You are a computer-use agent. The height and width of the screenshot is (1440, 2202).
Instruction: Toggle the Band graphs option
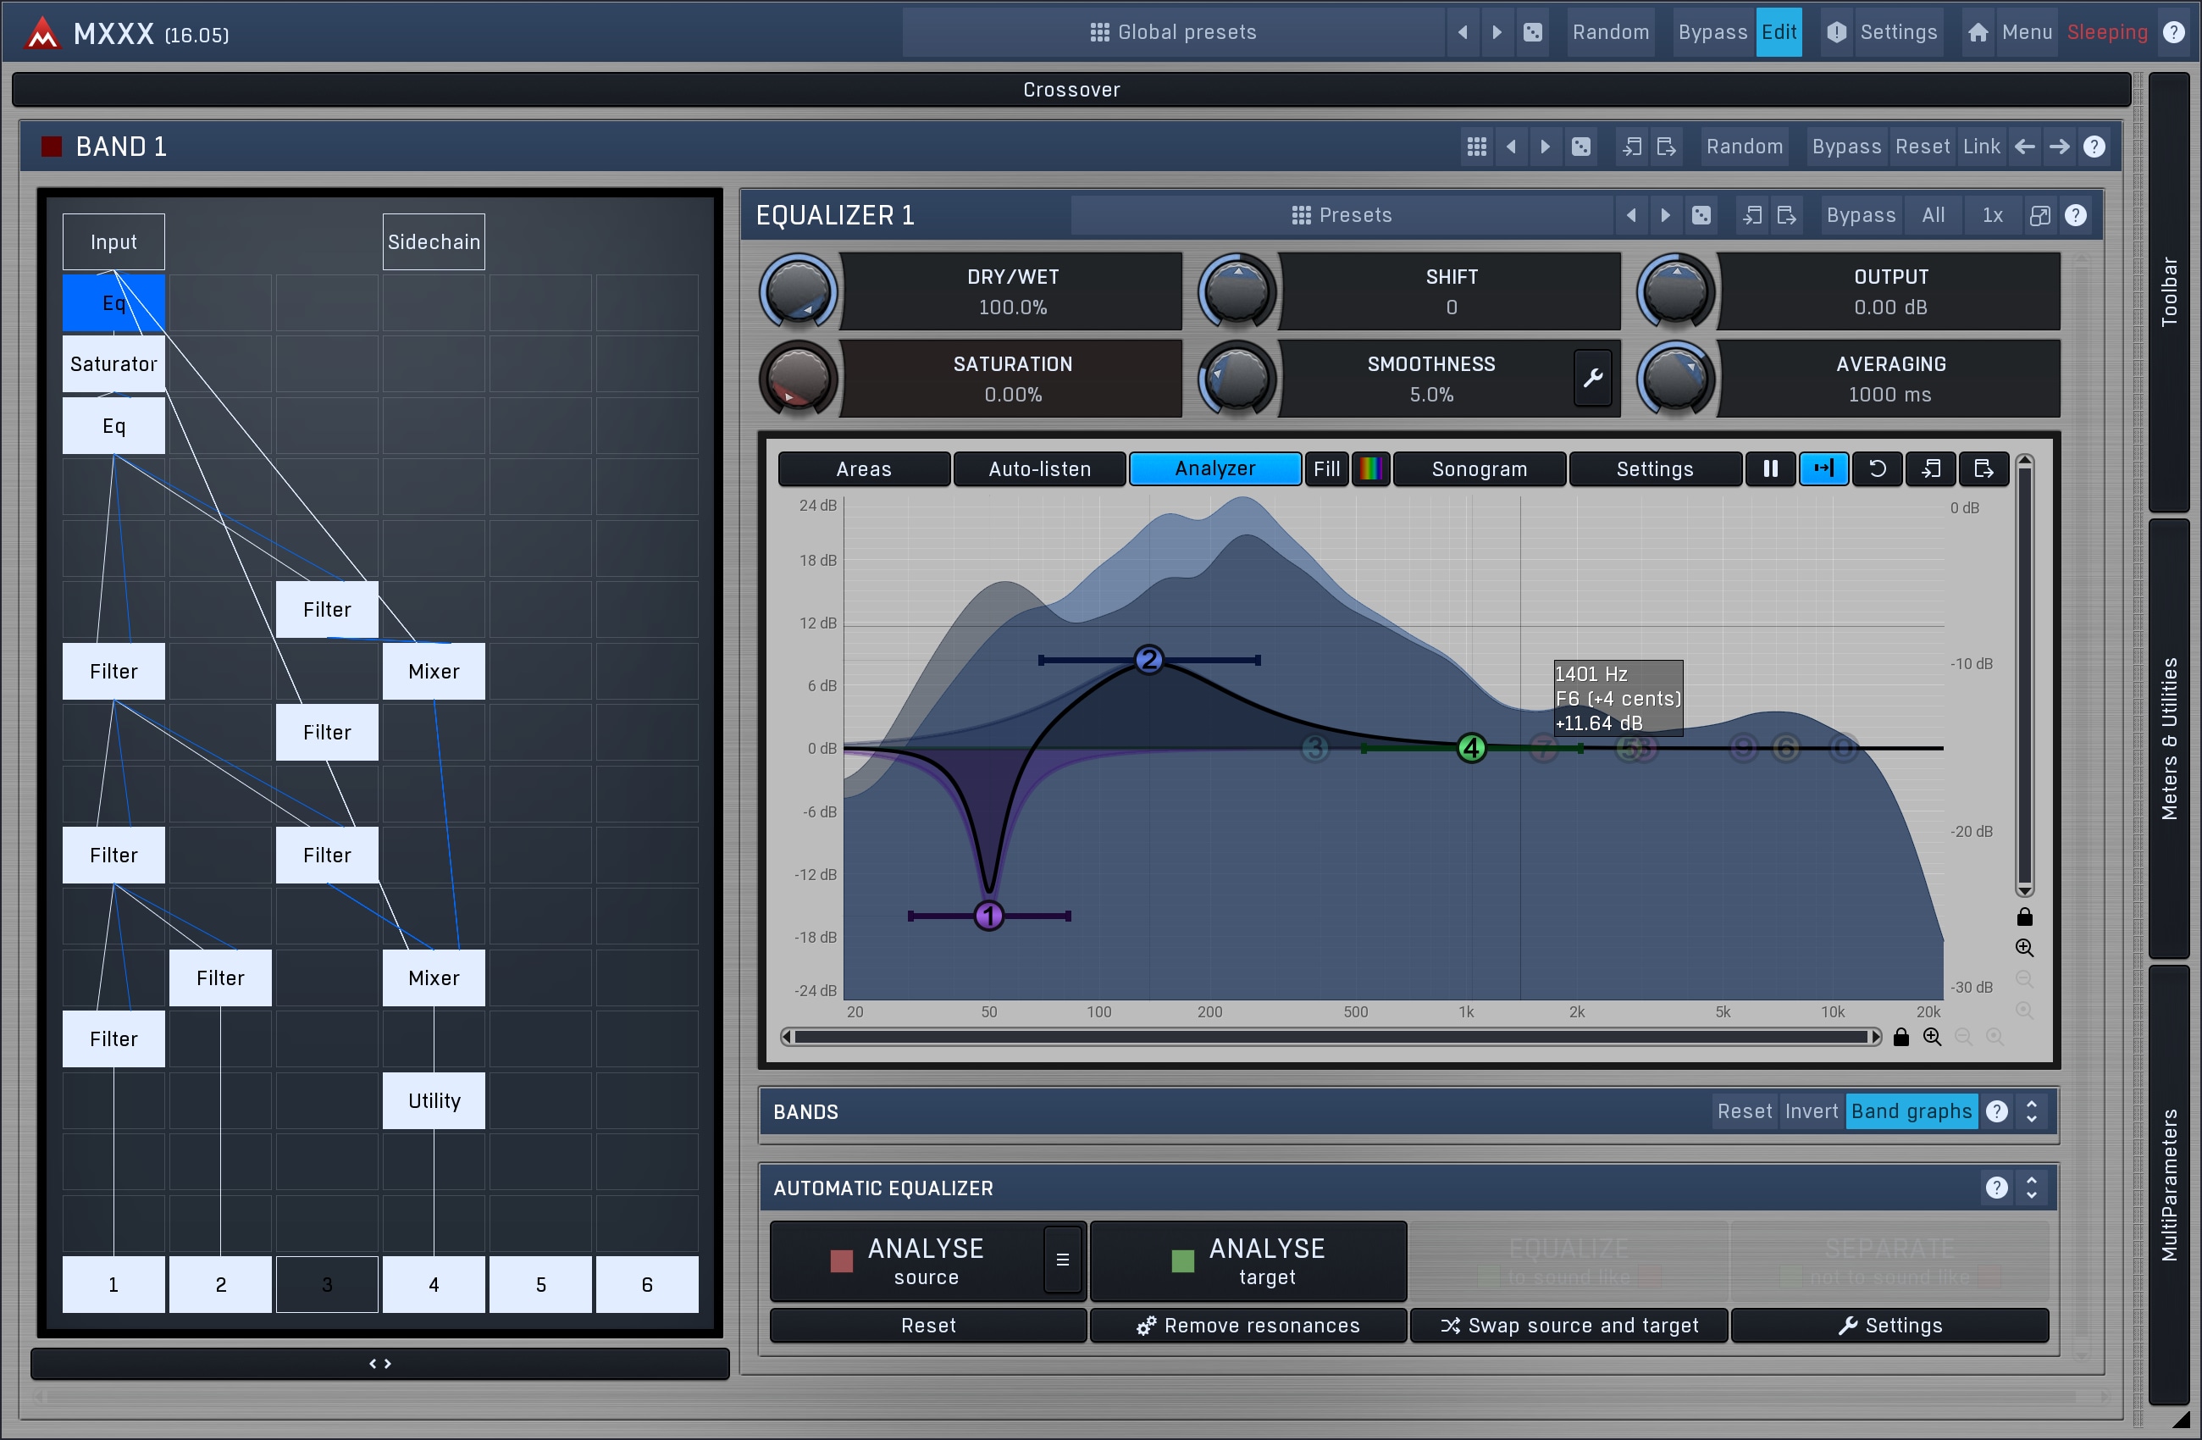[1911, 1110]
